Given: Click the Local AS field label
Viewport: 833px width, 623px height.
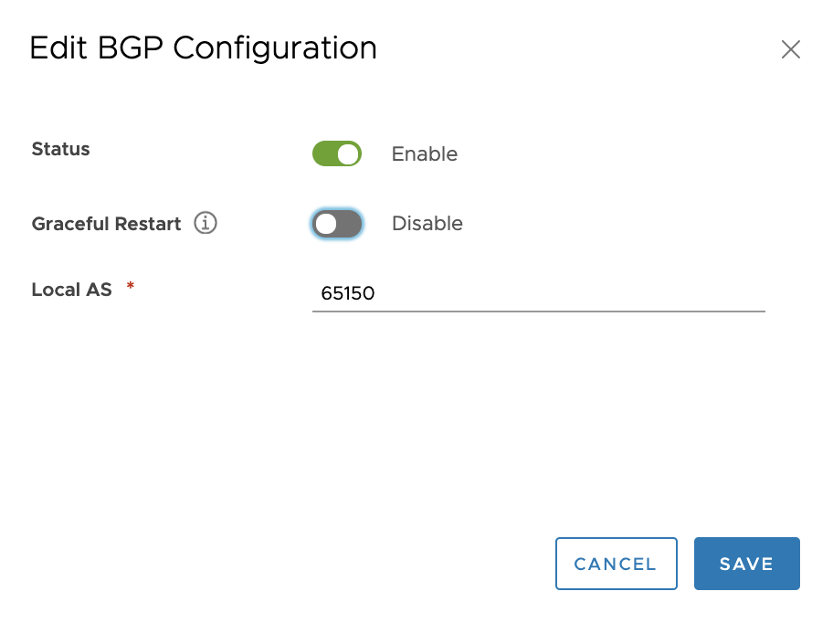Looking at the screenshot, I should [x=72, y=290].
